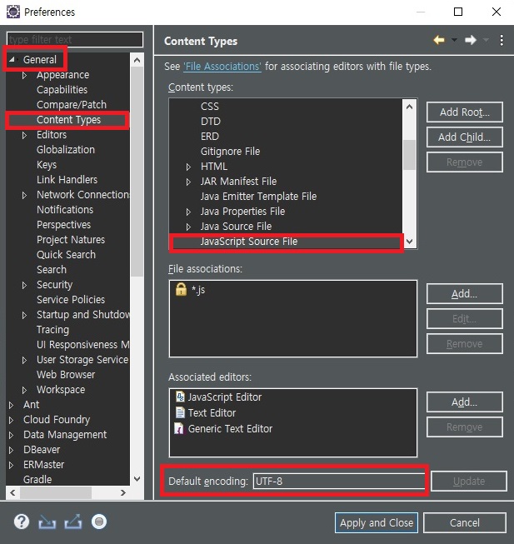The image size is (514, 544).
Task: Click the Cancel button
Action: pyautogui.click(x=464, y=522)
